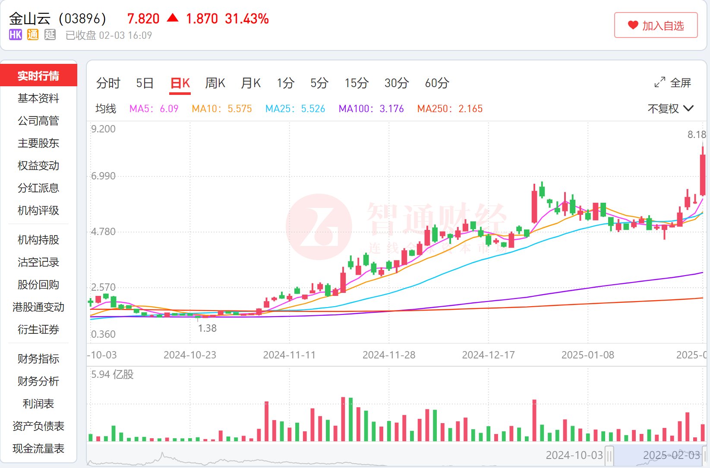Viewport: 710px width, 468px height.
Task: Switch chart to 分时 view
Action: pyautogui.click(x=108, y=83)
